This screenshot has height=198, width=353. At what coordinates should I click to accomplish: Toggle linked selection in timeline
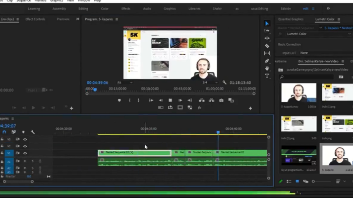pyautogui.click(x=14, y=132)
